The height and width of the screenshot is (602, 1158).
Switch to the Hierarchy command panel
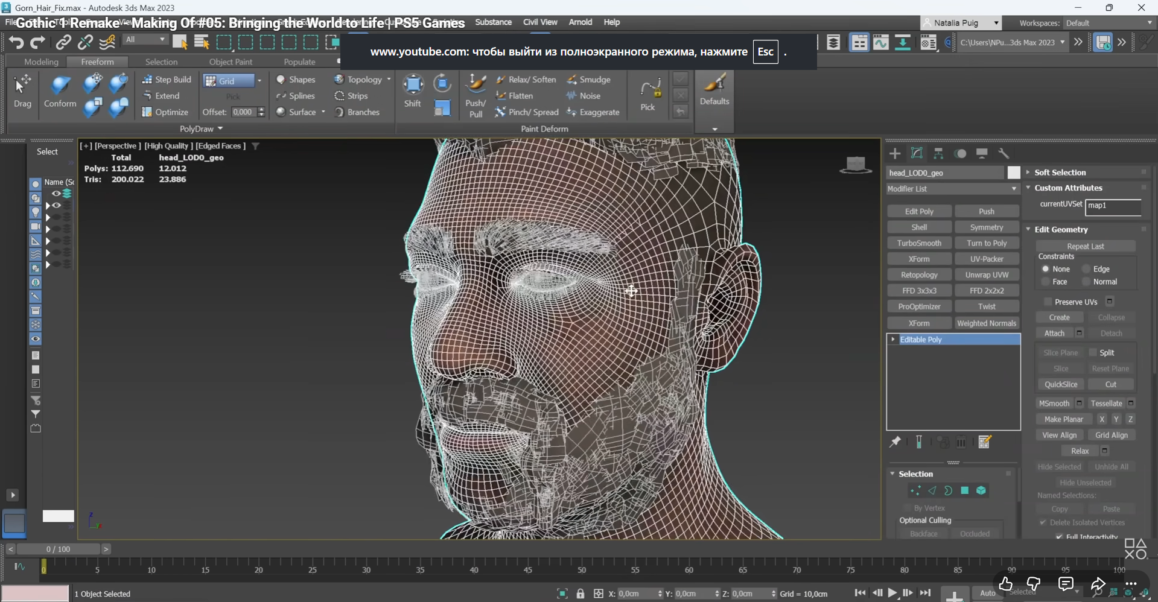pos(938,153)
